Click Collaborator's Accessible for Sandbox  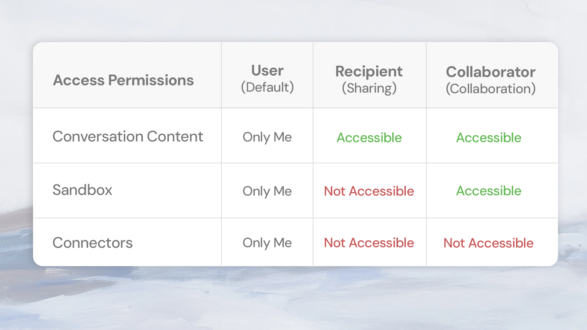click(x=489, y=191)
